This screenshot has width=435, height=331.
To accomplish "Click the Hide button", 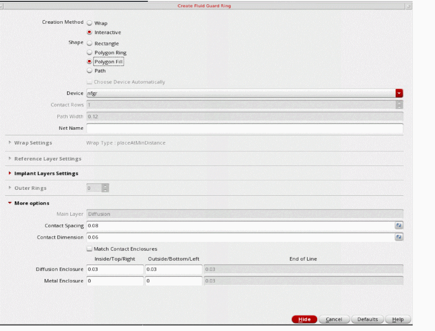I will 304,319.
